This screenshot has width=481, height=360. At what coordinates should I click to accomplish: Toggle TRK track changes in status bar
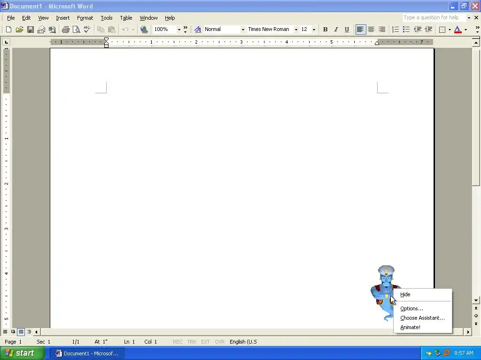coord(192,342)
